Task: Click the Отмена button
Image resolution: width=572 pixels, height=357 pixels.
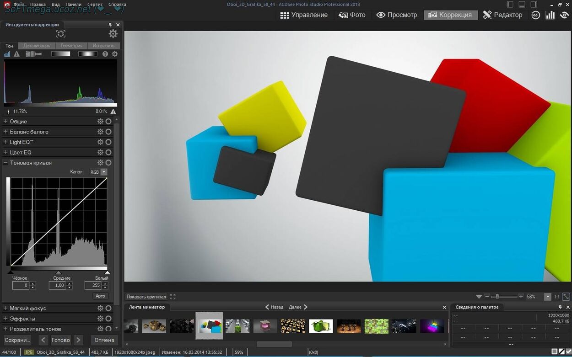Action: pyautogui.click(x=104, y=340)
